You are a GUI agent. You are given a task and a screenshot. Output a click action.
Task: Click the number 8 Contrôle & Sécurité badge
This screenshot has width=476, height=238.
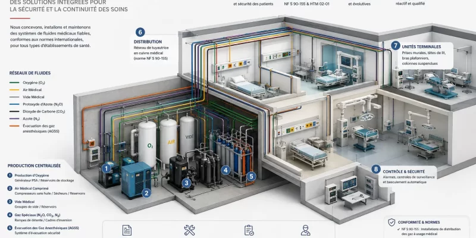point(376,169)
